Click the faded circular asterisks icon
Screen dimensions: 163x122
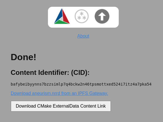click(81, 16)
